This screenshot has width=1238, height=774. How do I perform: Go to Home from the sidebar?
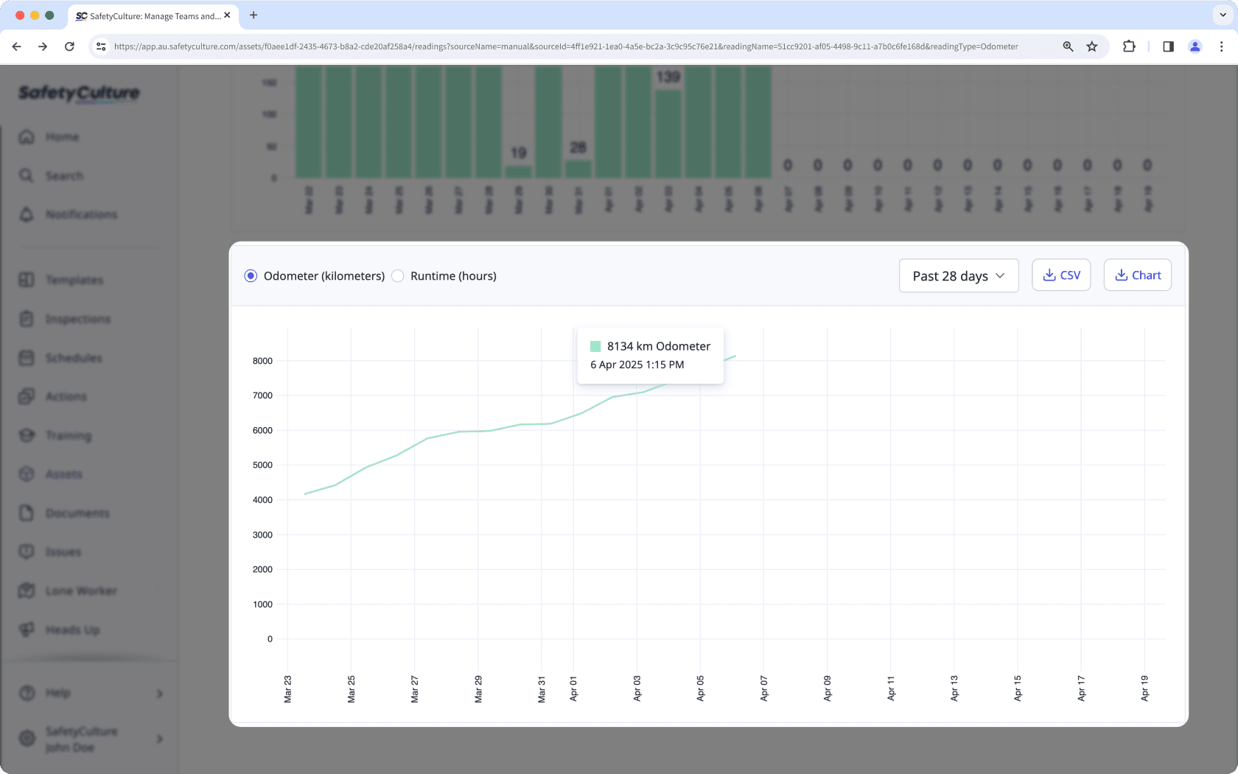pyautogui.click(x=62, y=137)
